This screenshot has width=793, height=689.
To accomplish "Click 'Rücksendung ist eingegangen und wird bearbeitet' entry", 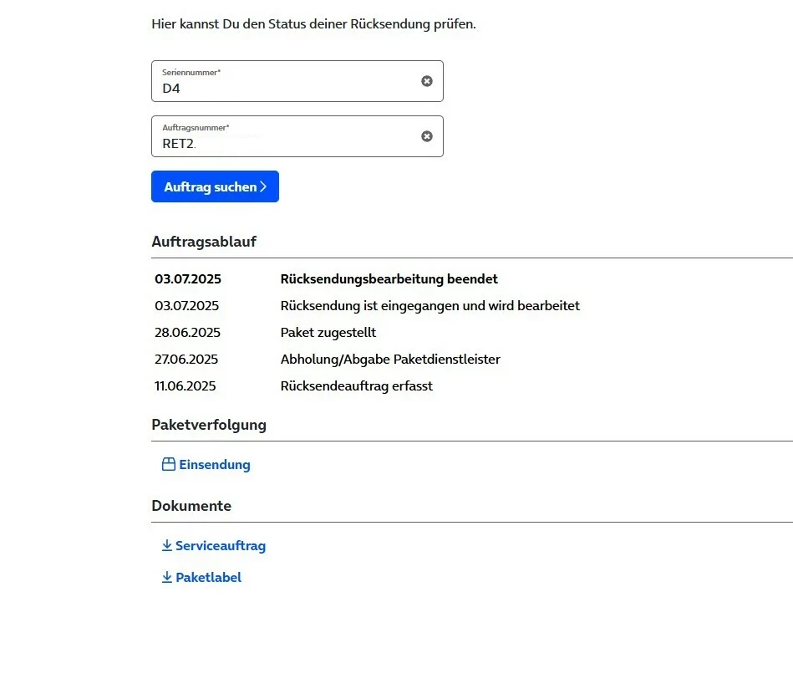I will [x=430, y=306].
